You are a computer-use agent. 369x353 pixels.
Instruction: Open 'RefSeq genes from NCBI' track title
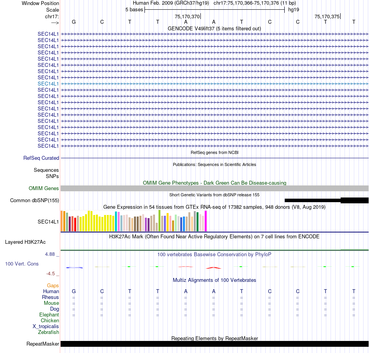pos(214,152)
